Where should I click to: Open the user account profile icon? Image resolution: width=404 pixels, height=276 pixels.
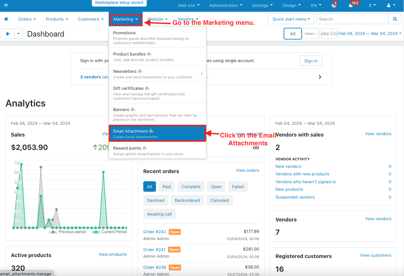tap(390, 6)
